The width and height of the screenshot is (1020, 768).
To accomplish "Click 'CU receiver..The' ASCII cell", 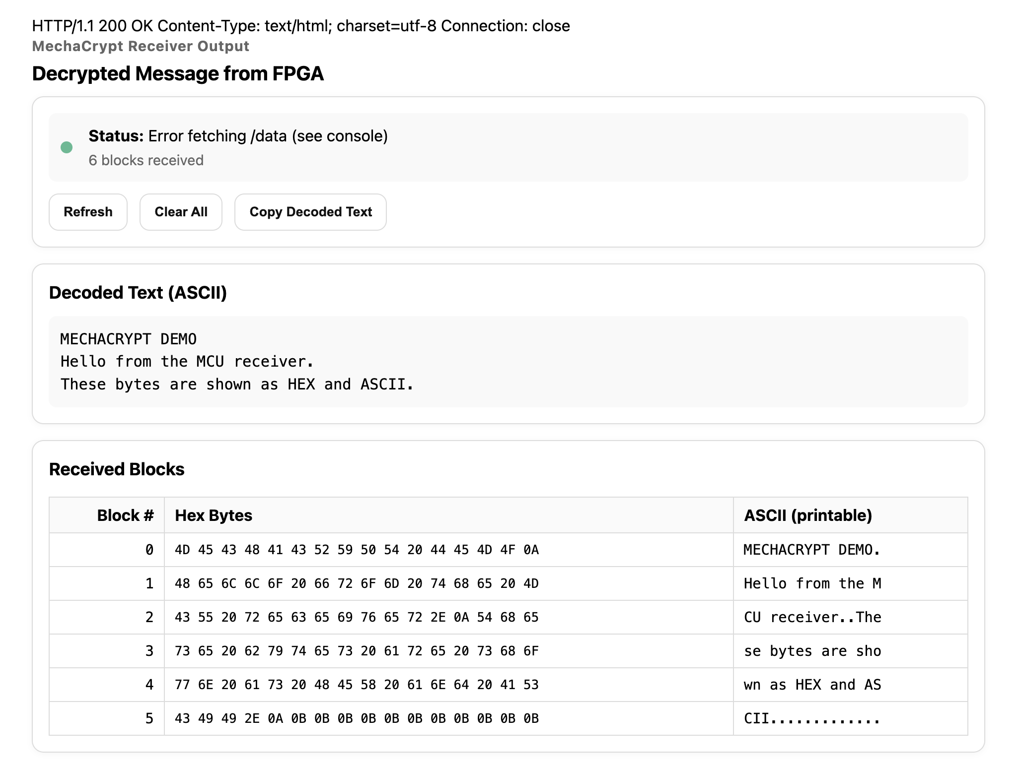I will tap(812, 617).
